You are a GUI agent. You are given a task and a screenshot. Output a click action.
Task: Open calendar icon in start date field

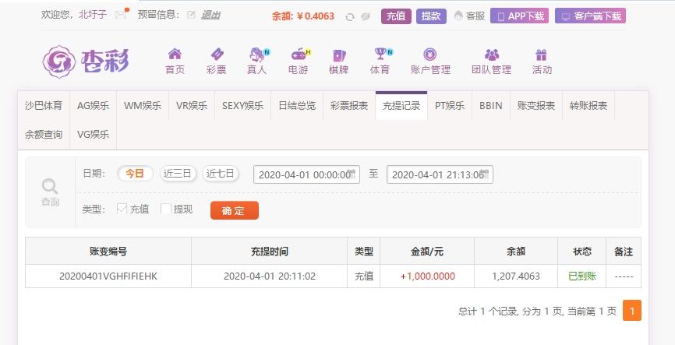tap(352, 174)
